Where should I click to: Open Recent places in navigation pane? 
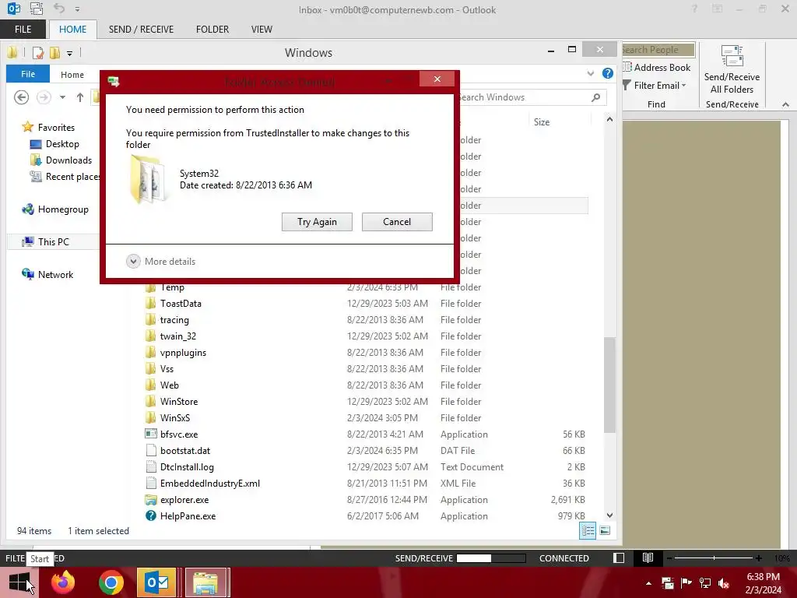65,177
